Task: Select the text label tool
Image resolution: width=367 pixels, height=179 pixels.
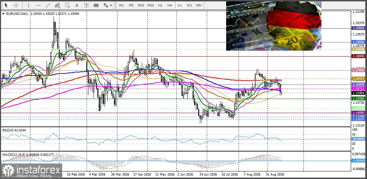Action: point(86,5)
